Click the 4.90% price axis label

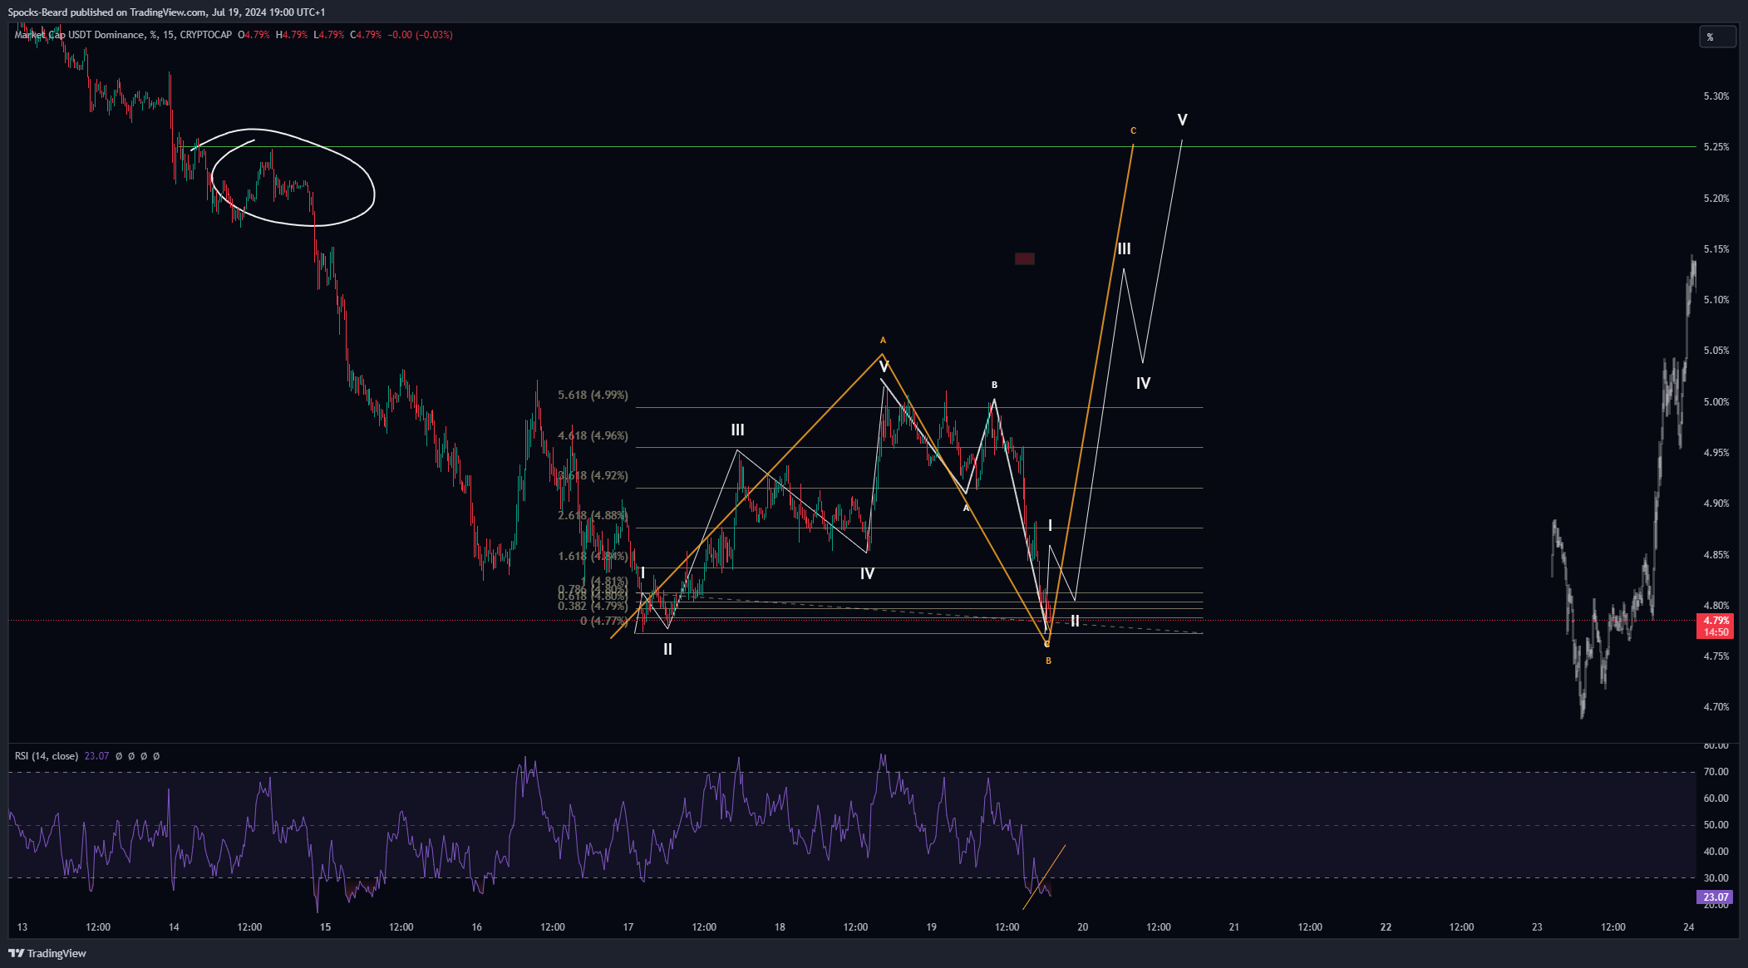[1716, 504]
